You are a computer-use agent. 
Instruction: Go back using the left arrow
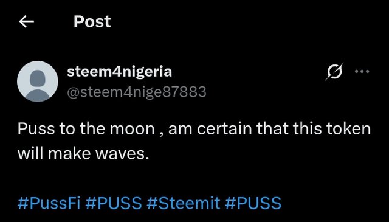pyautogui.click(x=27, y=22)
